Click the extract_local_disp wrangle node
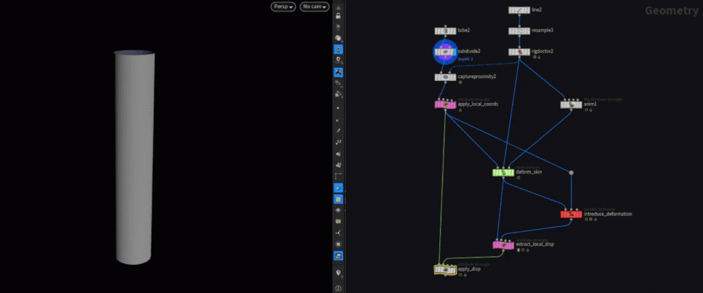 pyautogui.click(x=503, y=244)
